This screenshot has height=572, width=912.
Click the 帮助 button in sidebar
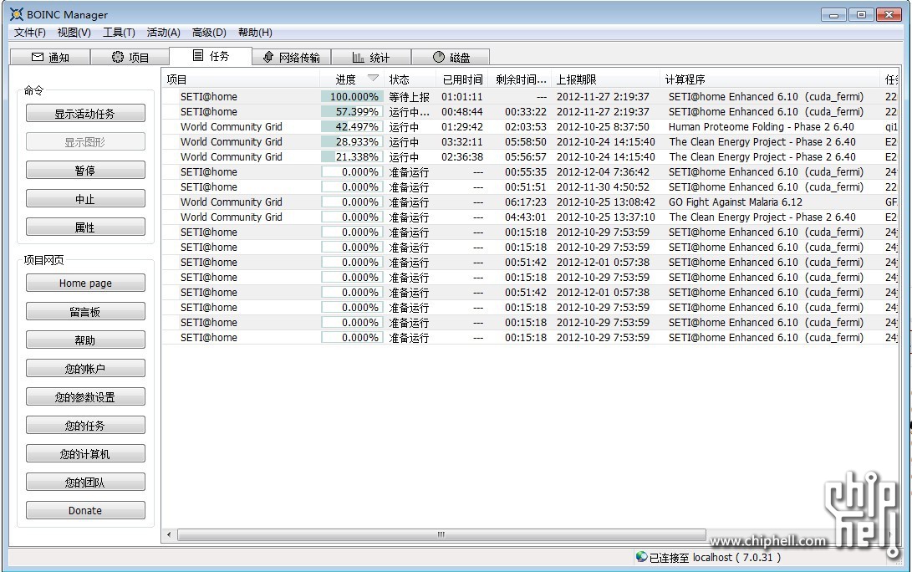pos(85,340)
